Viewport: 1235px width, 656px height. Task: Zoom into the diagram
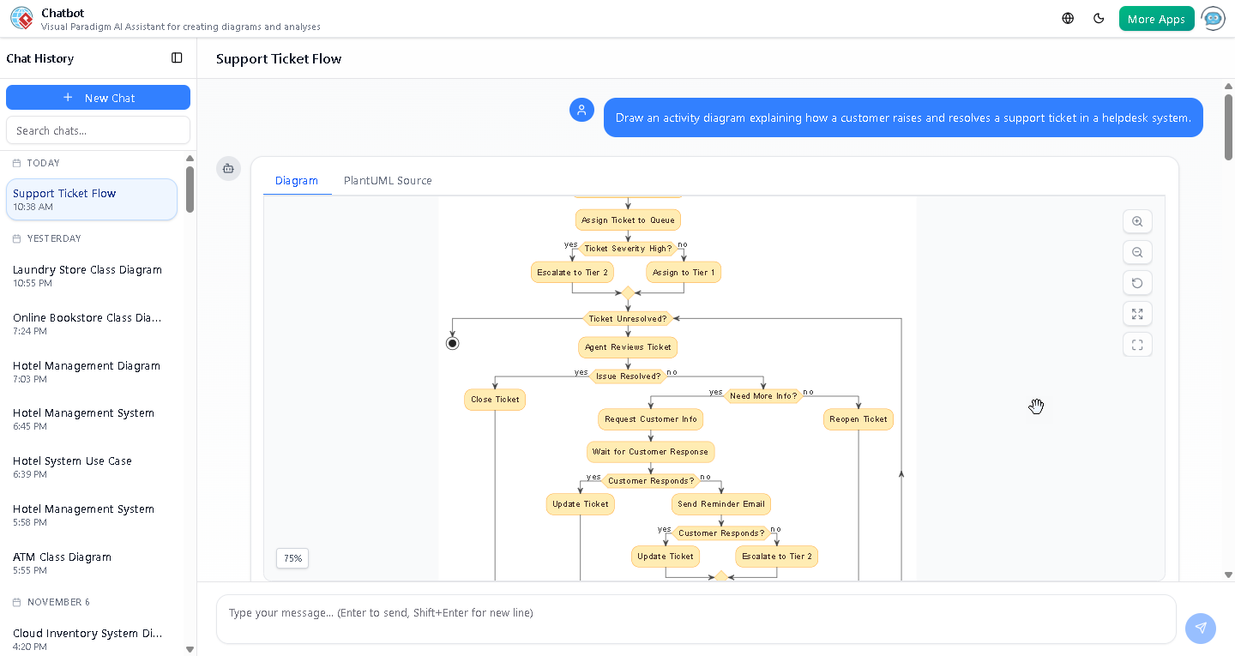pyautogui.click(x=1137, y=221)
